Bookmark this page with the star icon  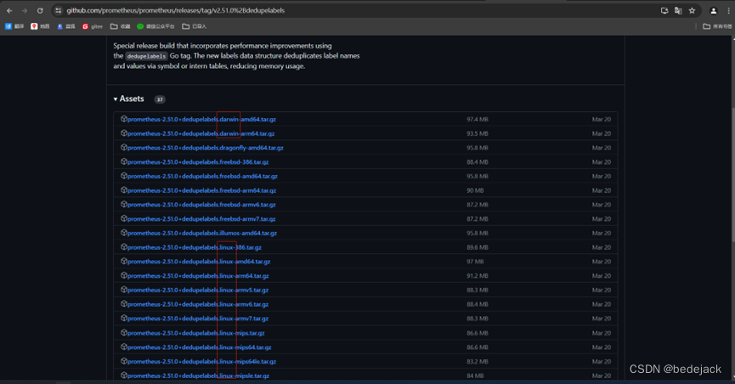(x=692, y=10)
